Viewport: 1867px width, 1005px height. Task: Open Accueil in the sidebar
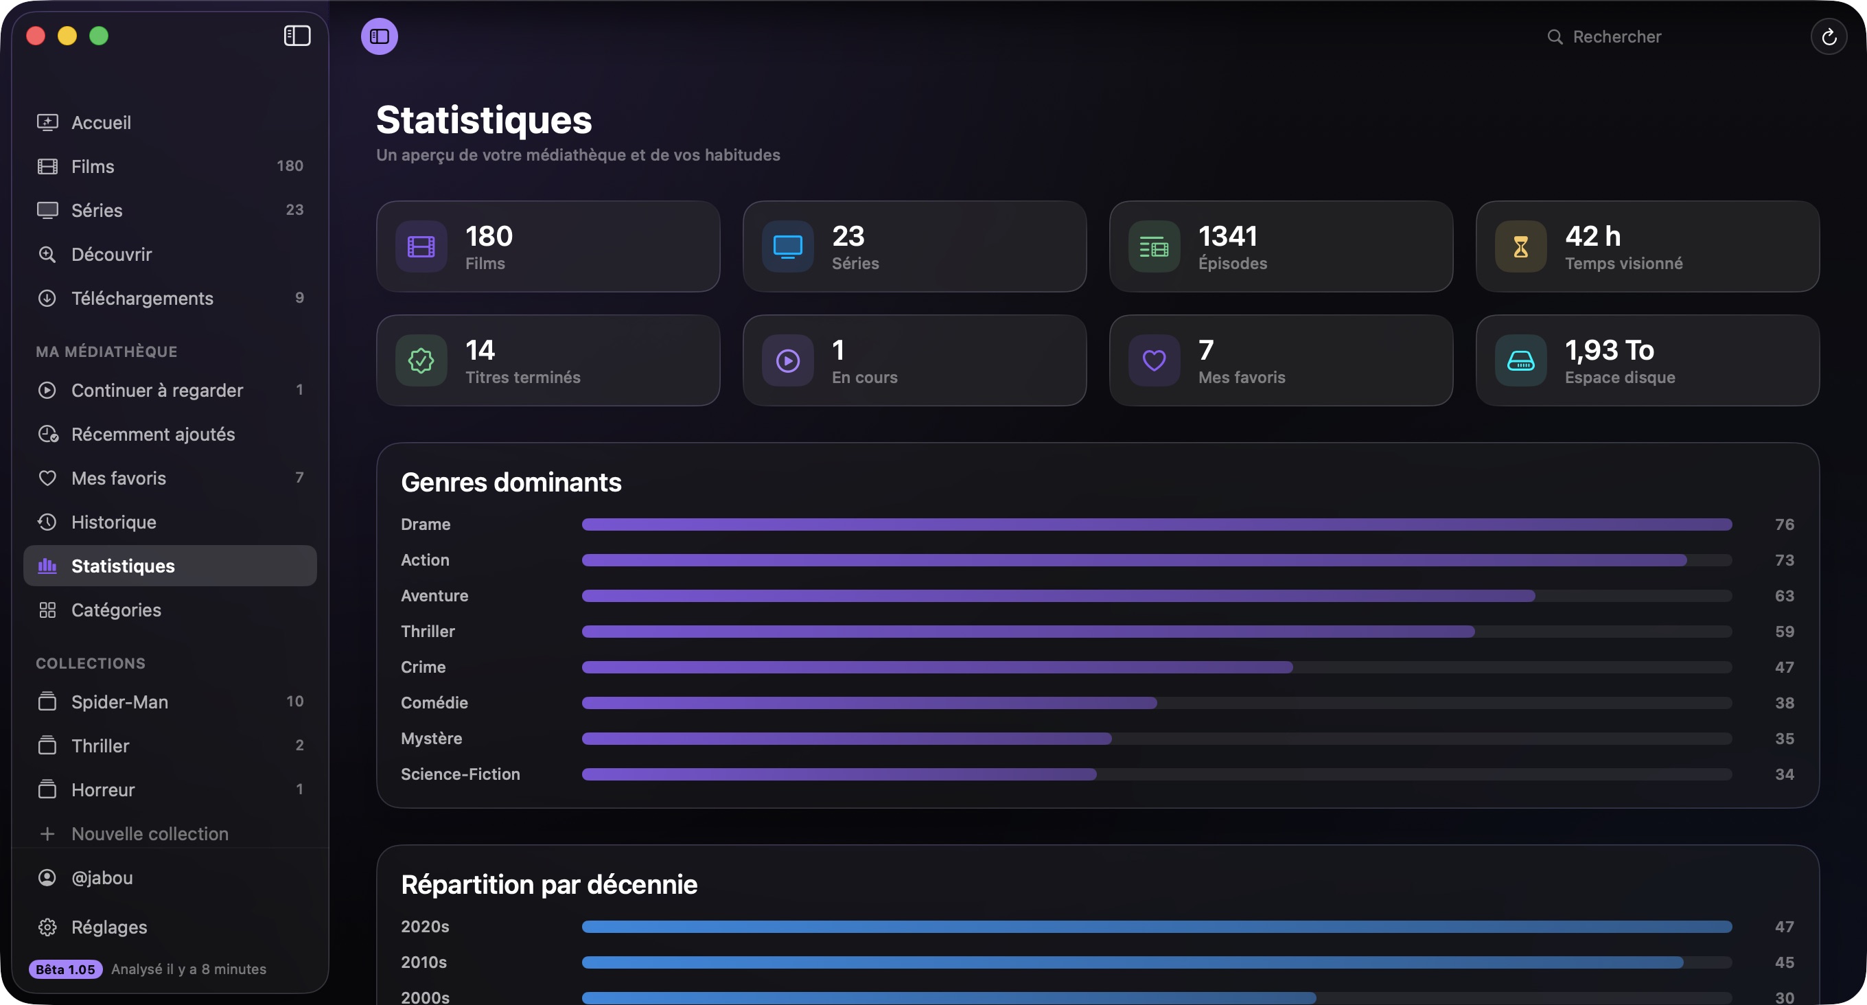[170, 123]
